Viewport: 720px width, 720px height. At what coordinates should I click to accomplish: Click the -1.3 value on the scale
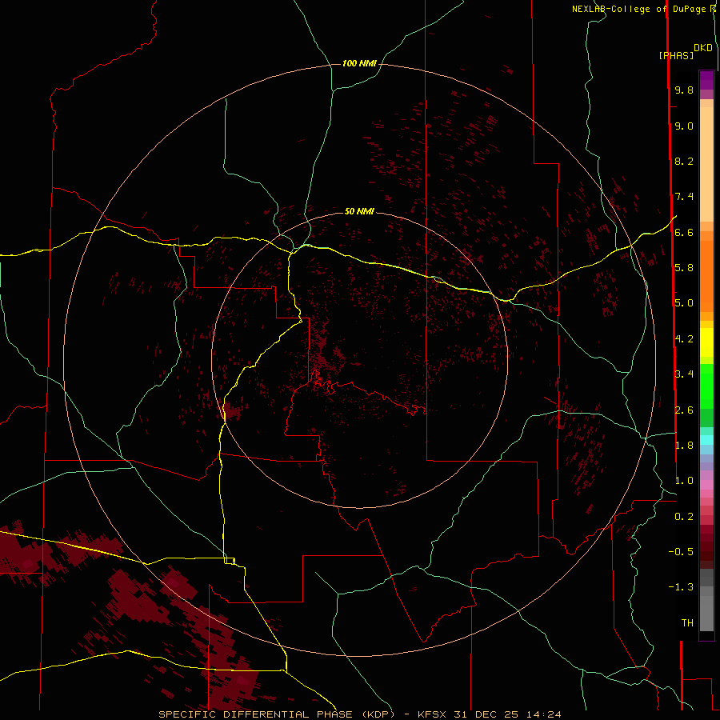681,587
